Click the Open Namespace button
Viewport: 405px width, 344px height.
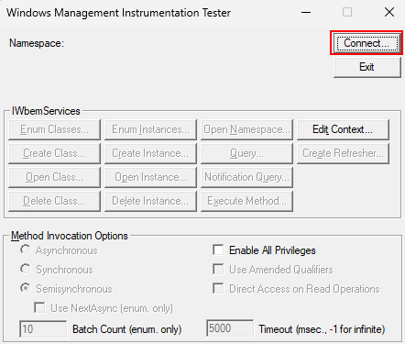pyautogui.click(x=246, y=129)
